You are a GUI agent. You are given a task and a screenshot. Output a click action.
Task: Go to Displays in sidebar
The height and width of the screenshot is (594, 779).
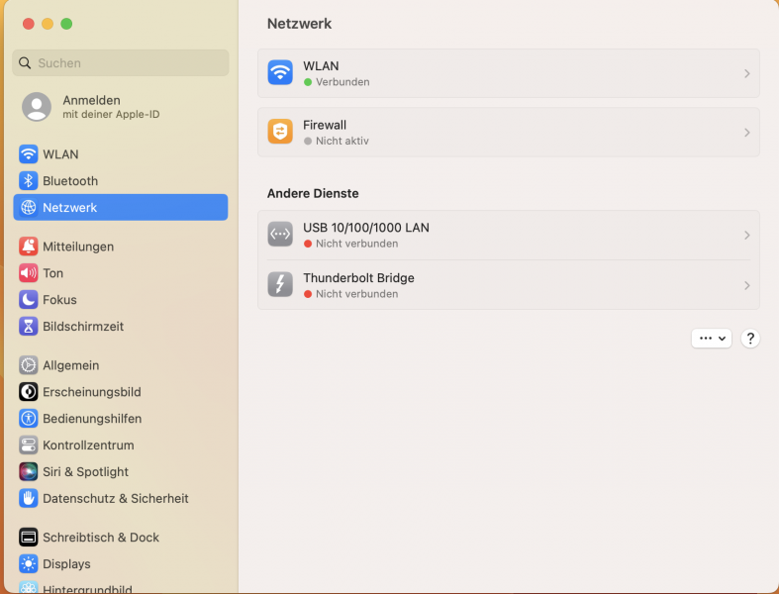(66, 564)
